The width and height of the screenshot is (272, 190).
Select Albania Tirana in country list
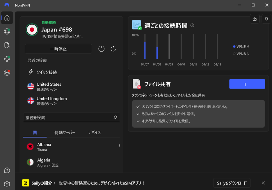pos(71,147)
